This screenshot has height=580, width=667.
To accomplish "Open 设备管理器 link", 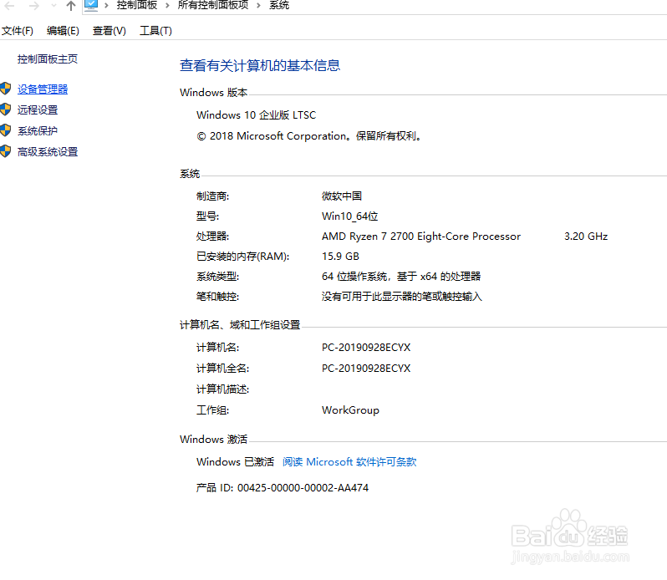I will pyautogui.click(x=43, y=89).
